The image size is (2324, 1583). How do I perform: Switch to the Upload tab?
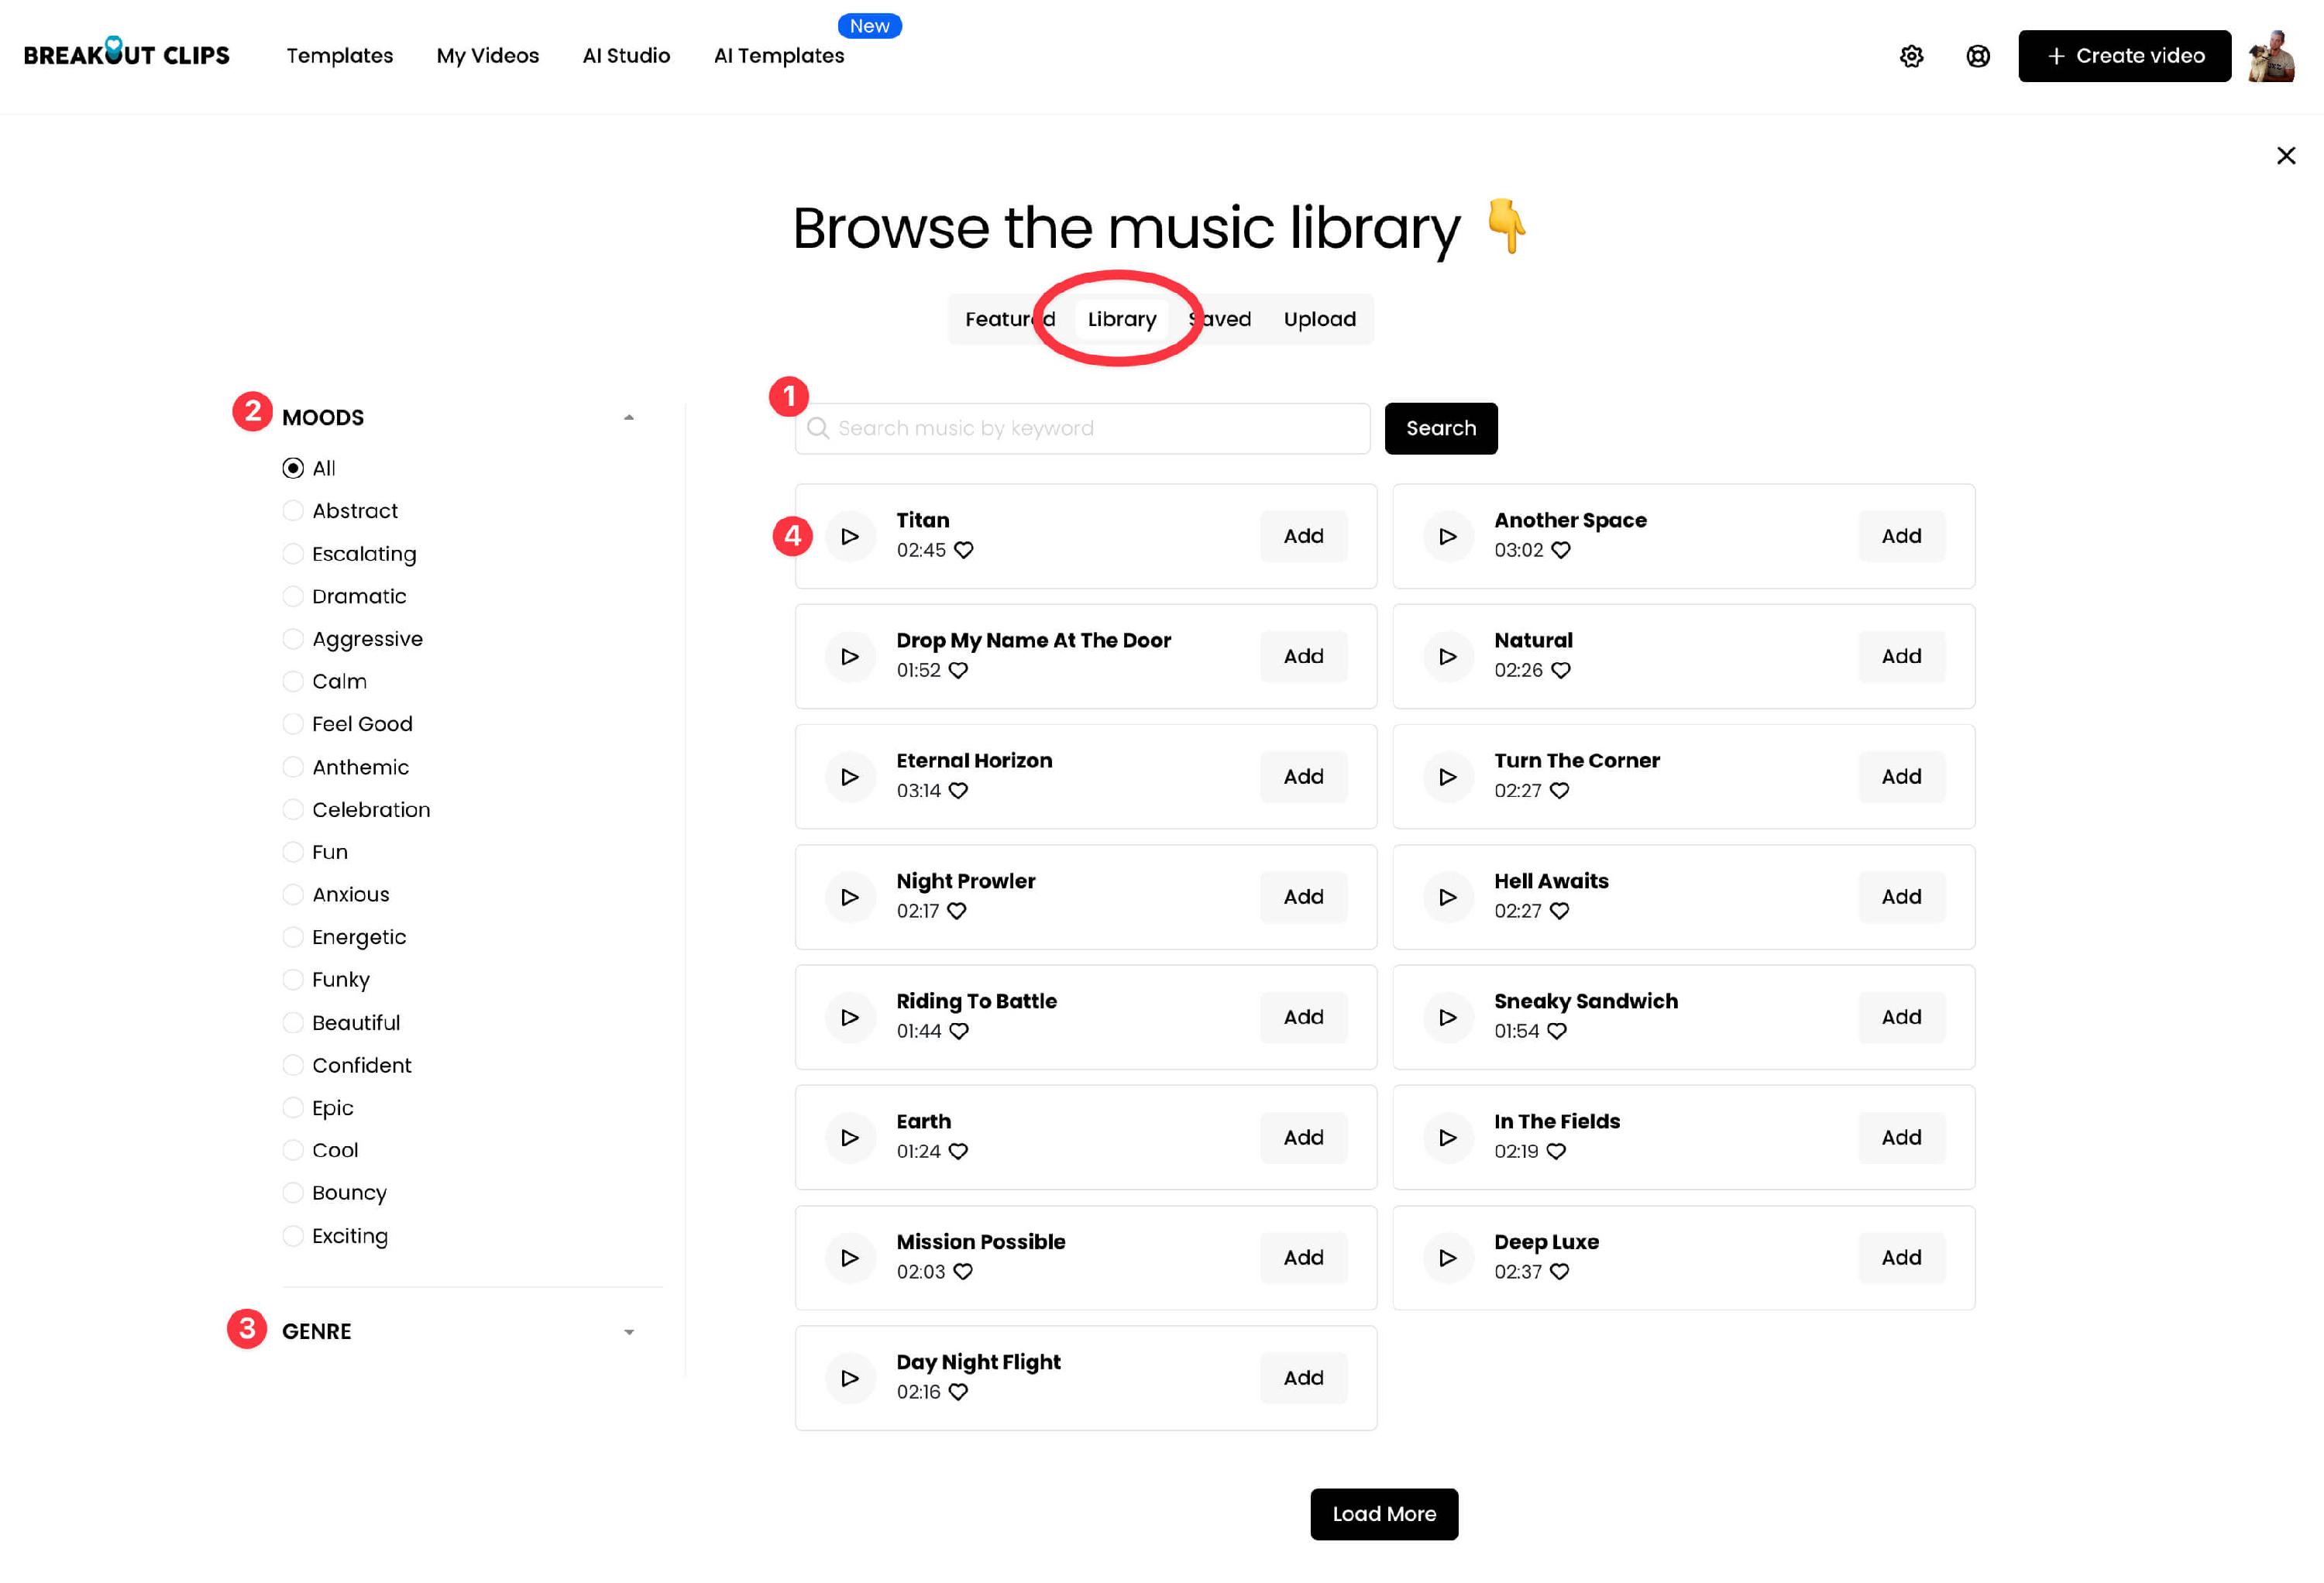[x=1319, y=319]
